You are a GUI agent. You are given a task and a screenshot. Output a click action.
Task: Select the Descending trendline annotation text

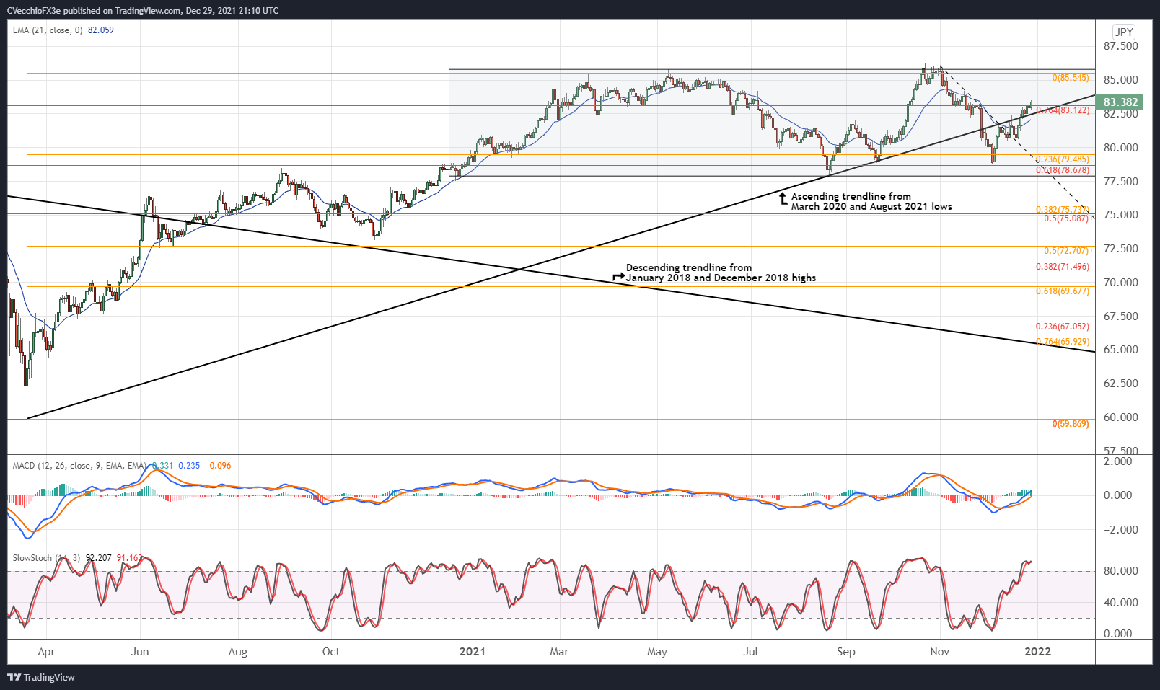coord(721,273)
